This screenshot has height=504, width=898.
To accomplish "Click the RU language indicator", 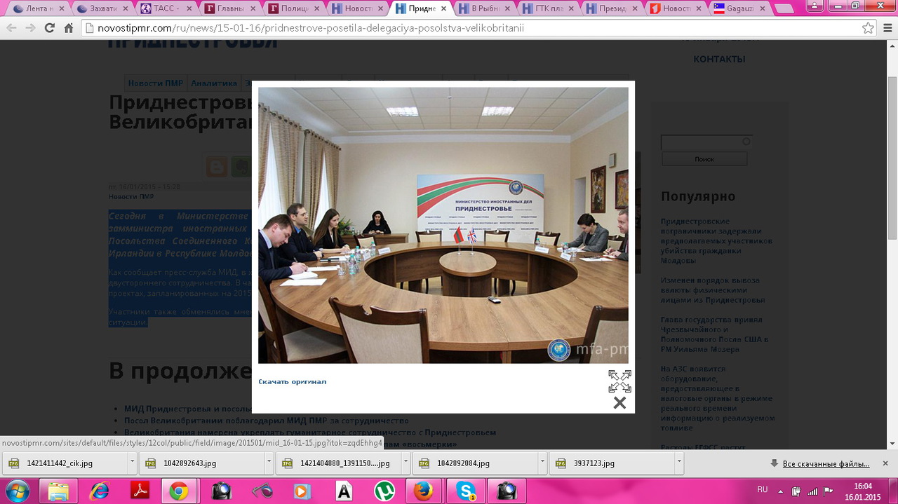I will point(762,489).
